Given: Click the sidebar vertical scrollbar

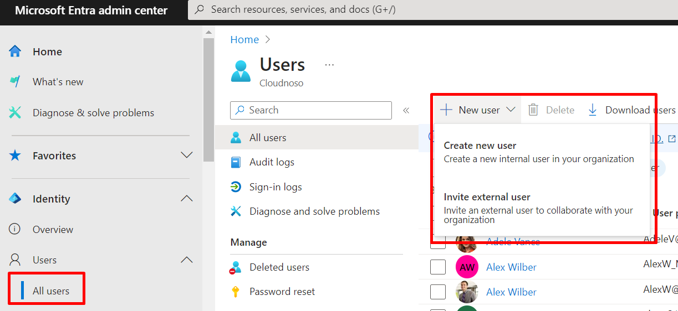Looking at the screenshot, I should click(208, 100).
